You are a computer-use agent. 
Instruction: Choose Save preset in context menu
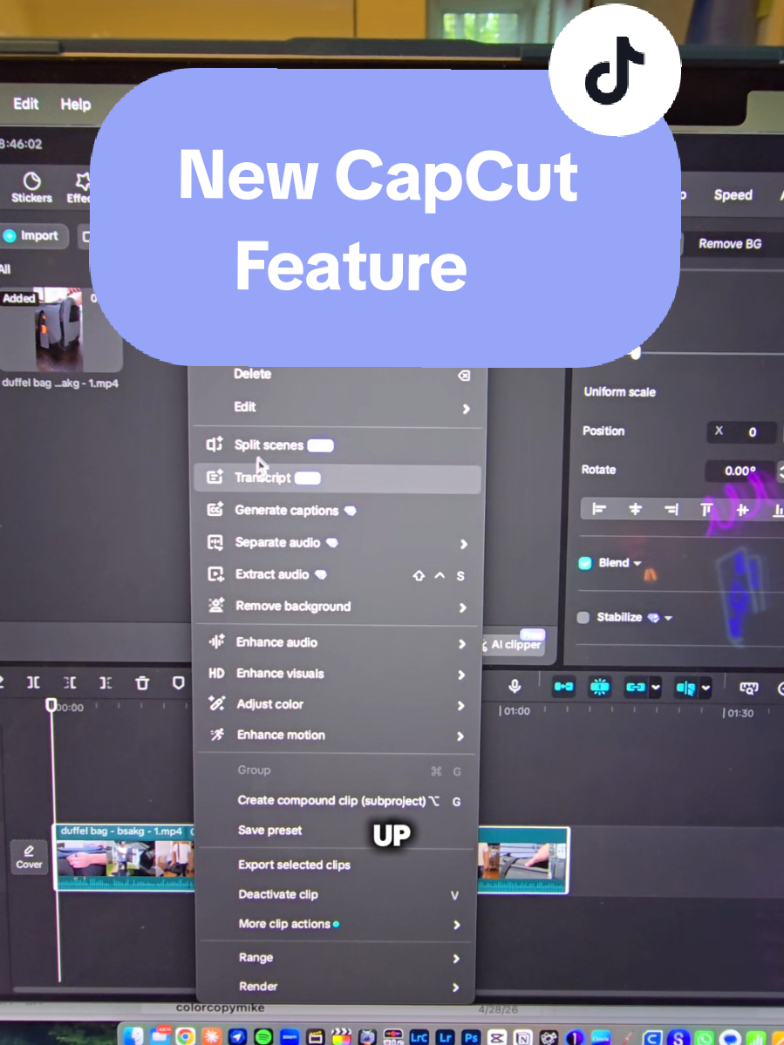(337, 831)
